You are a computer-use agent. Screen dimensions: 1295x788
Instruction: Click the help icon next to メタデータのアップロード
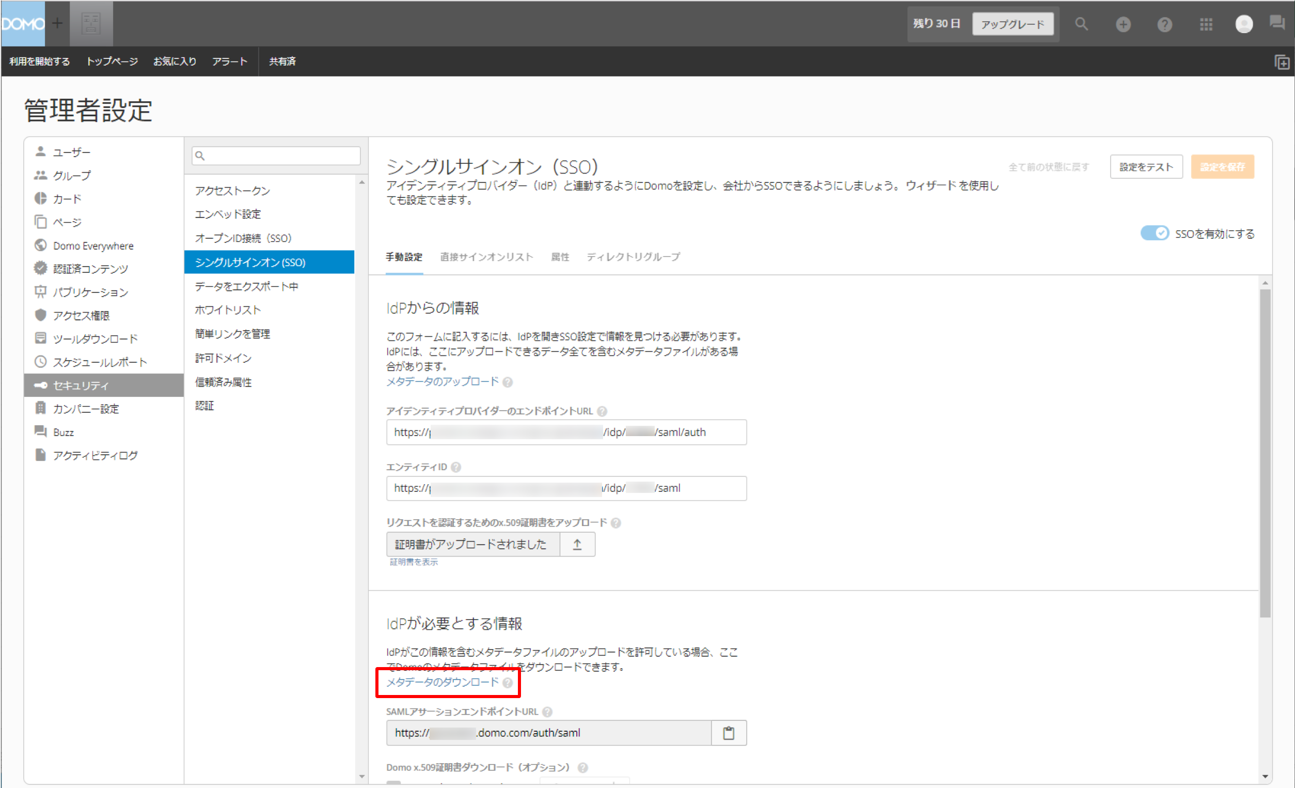[x=507, y=382]
